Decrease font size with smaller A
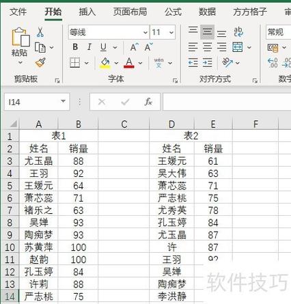 tap(149, 47)
